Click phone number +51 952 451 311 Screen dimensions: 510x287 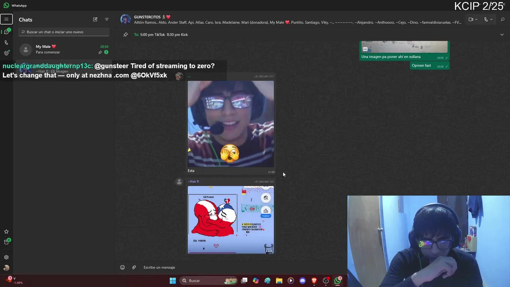click(264, 77)
